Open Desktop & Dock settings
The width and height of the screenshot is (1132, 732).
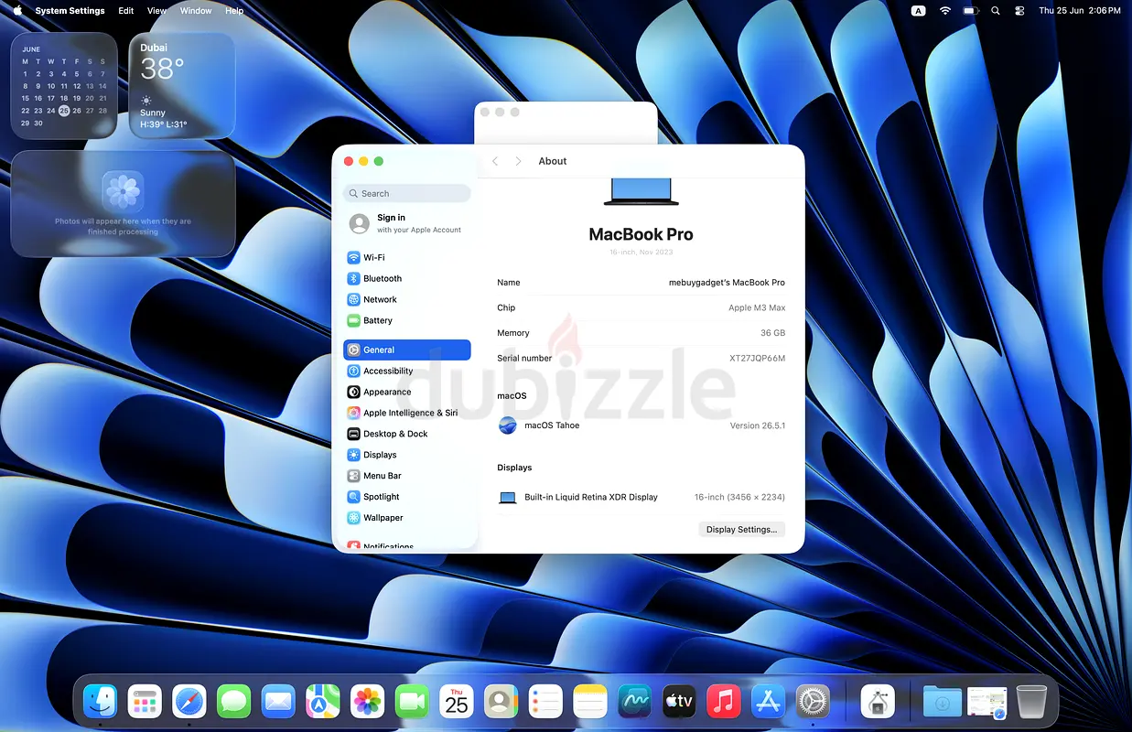[406, 434]
